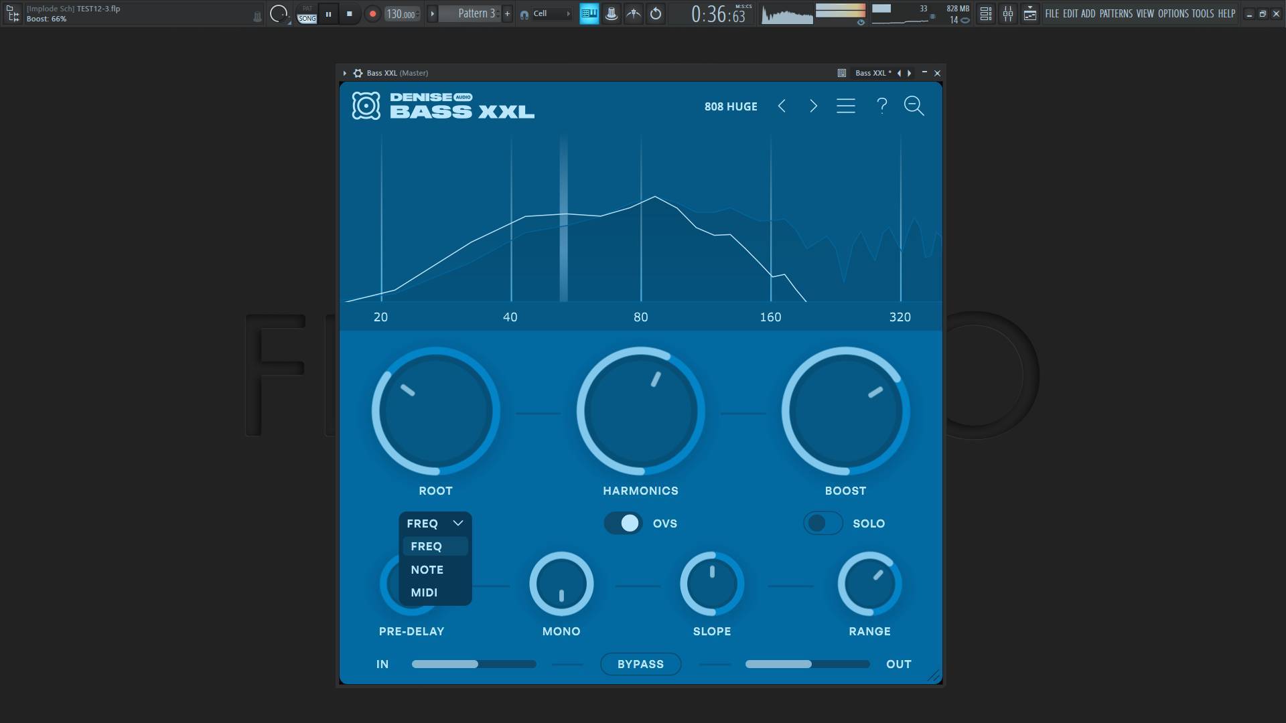Click the master volume knob in toolbar
Viewport: 1286px width, 723px height.
click(x=279, y=13)
